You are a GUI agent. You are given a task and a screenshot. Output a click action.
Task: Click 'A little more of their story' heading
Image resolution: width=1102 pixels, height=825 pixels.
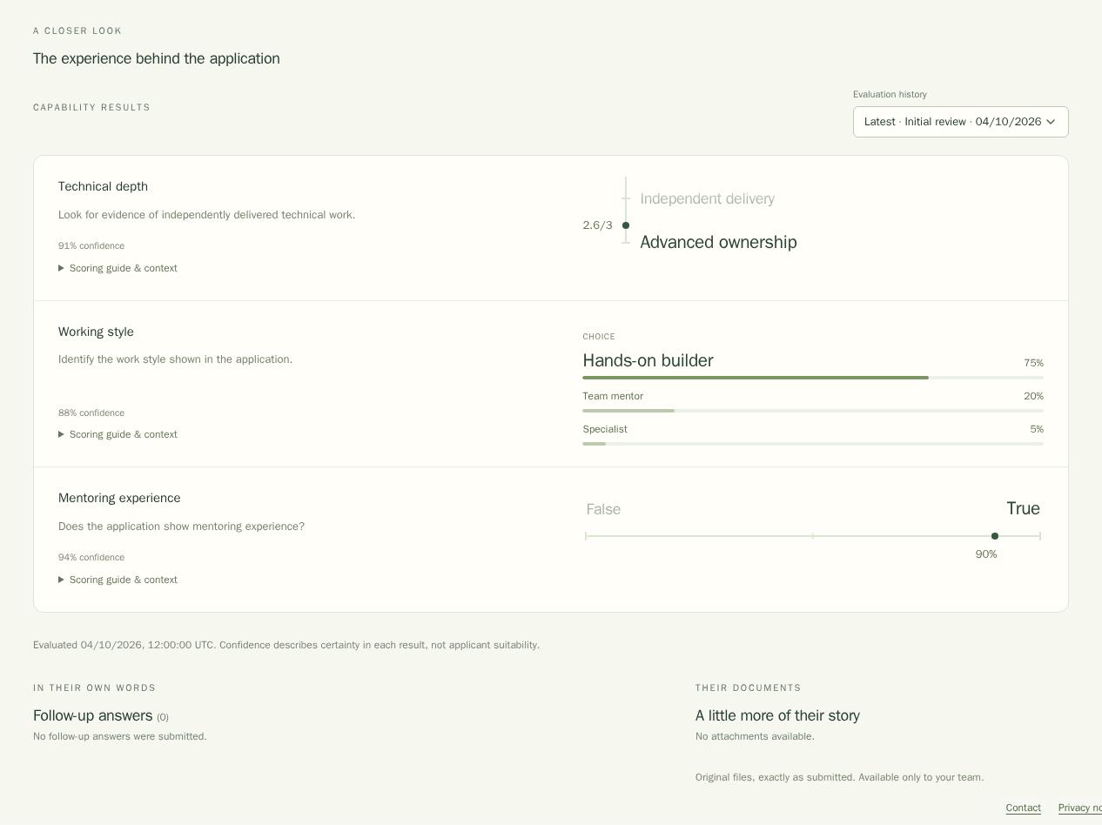777,715
